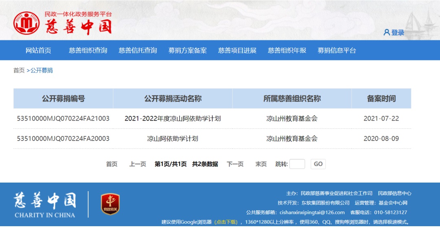Click the 下一页 pagination link
Viewport: 440px width, 238px height.
coord(235,164)
